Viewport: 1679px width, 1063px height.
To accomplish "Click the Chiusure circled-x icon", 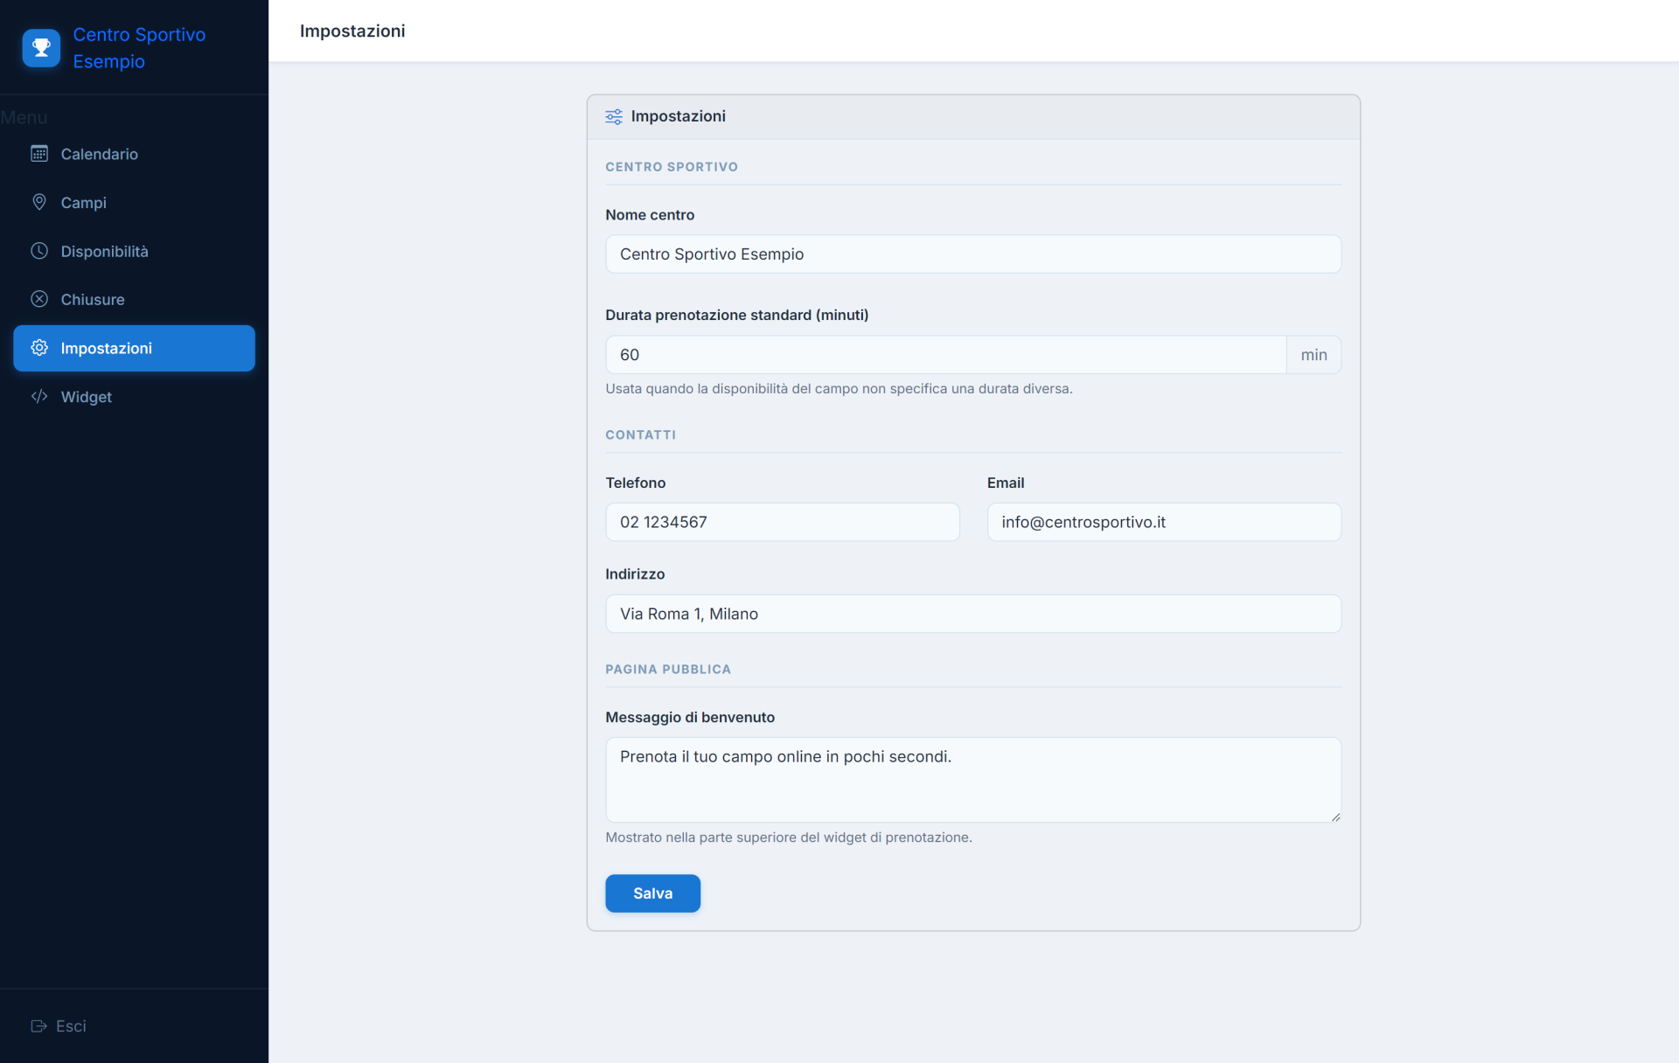I will click(x=39, y=299).
